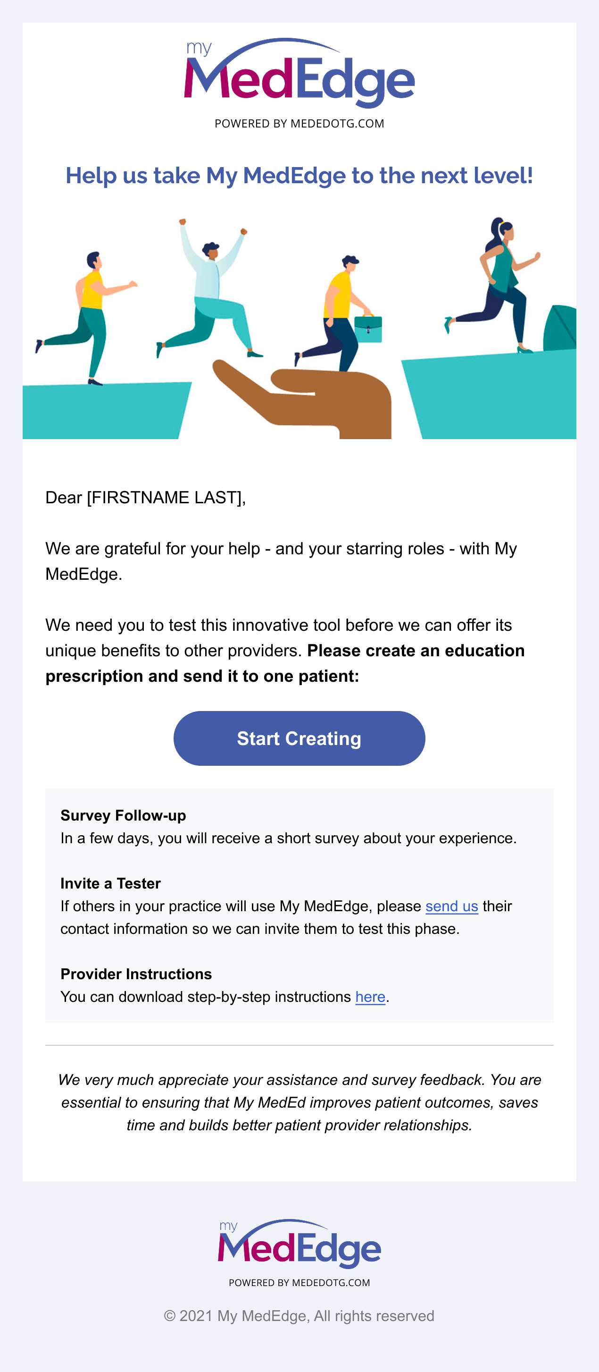Click the "Help us take My MedEdge" headline

[x=299, y=176]
